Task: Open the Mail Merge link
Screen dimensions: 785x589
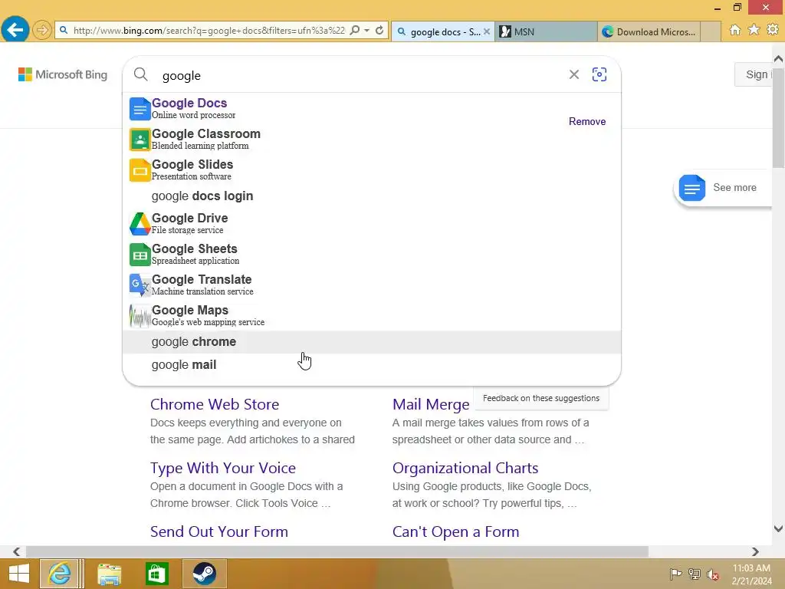Action: pos(431,404)
